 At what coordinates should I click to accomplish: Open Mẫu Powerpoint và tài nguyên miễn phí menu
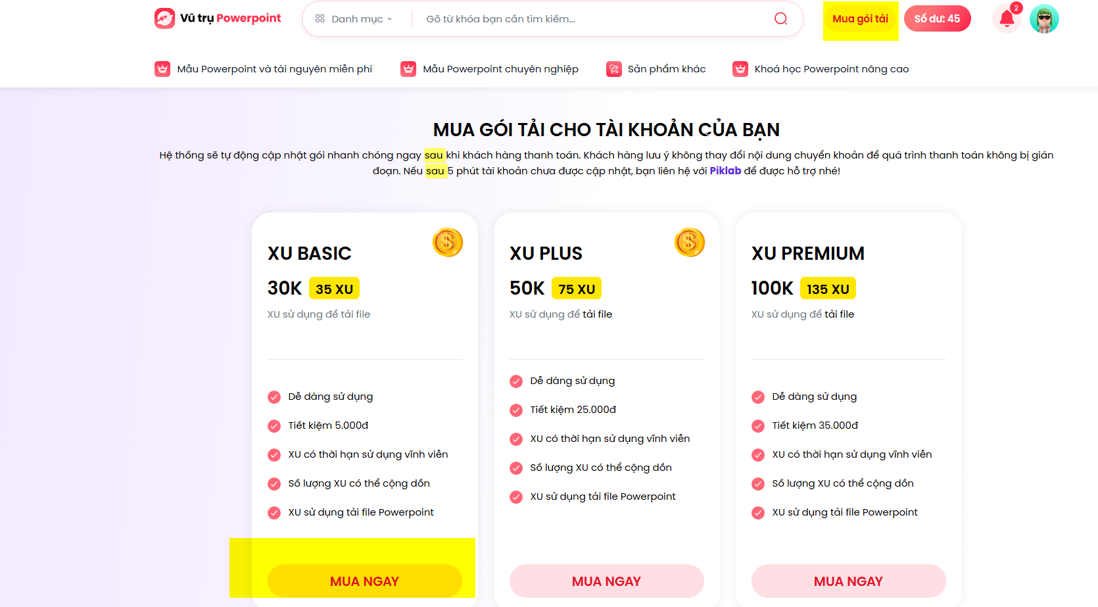(x=274, y=69)
